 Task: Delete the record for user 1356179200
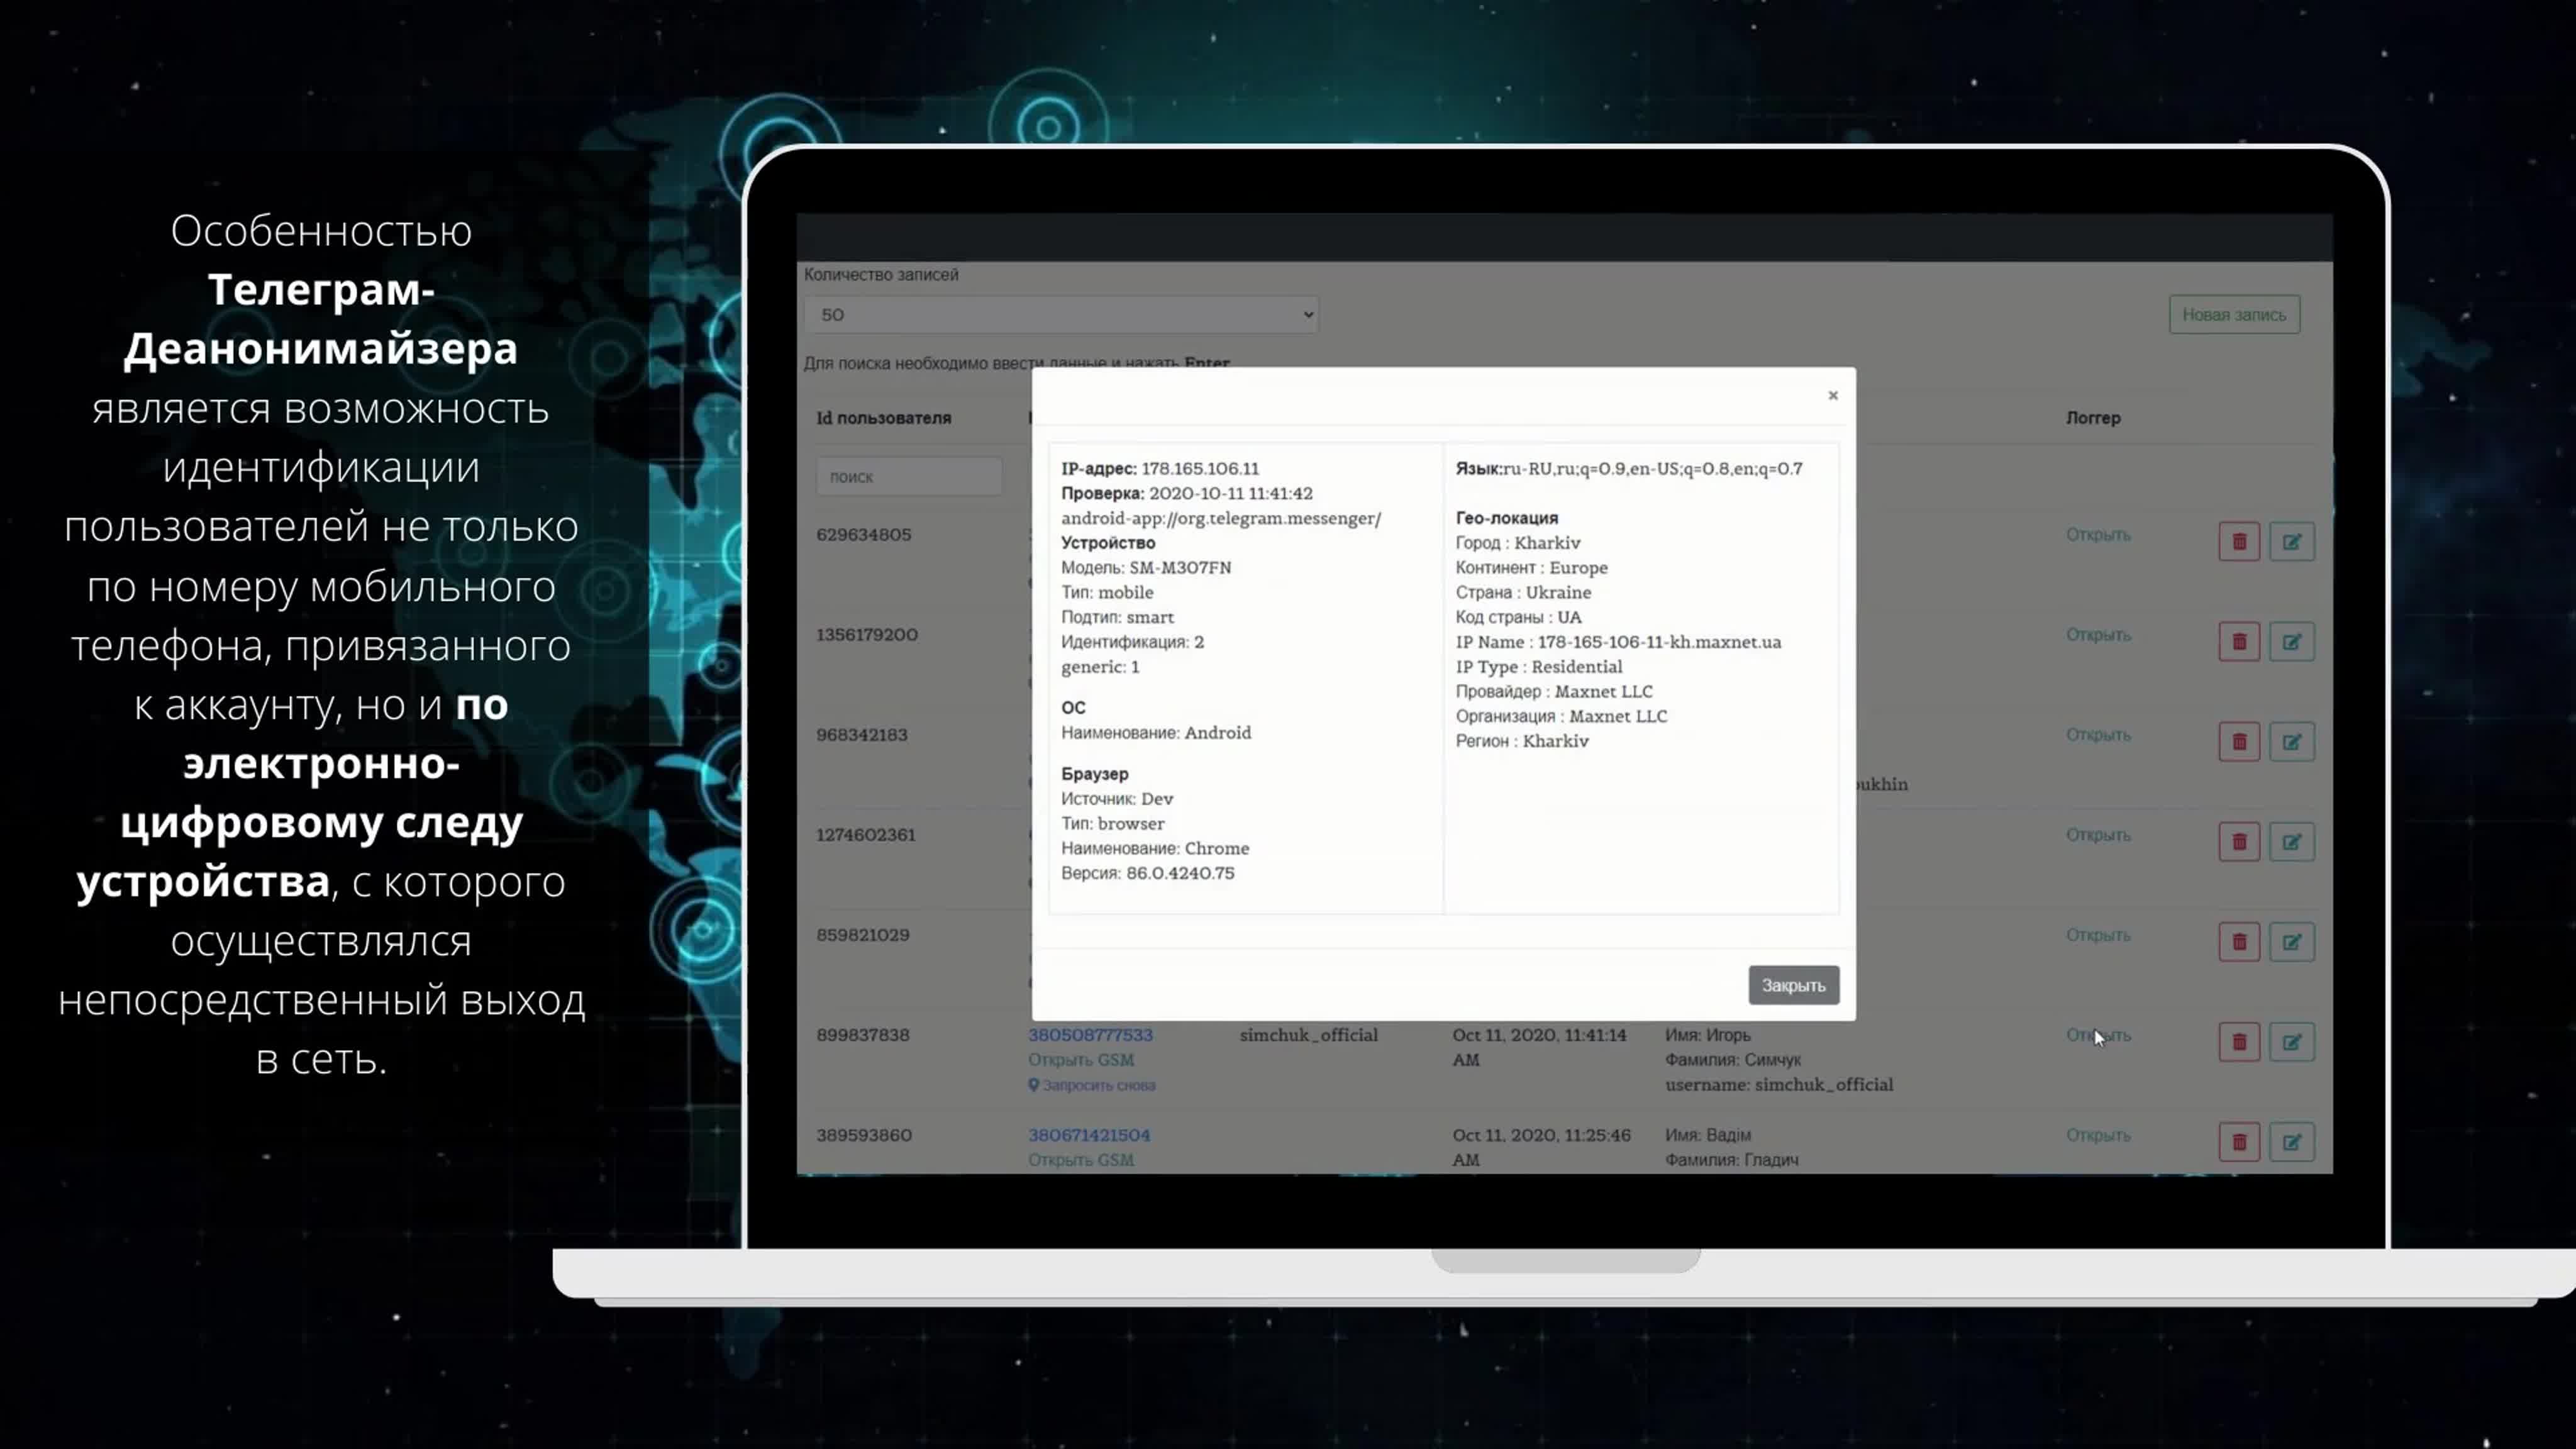click(2238, 641)
